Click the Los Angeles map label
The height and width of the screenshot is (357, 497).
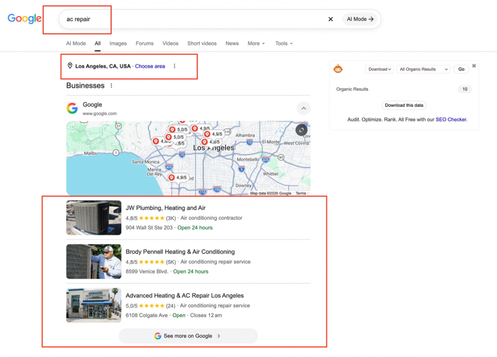(x=214, y=148)
